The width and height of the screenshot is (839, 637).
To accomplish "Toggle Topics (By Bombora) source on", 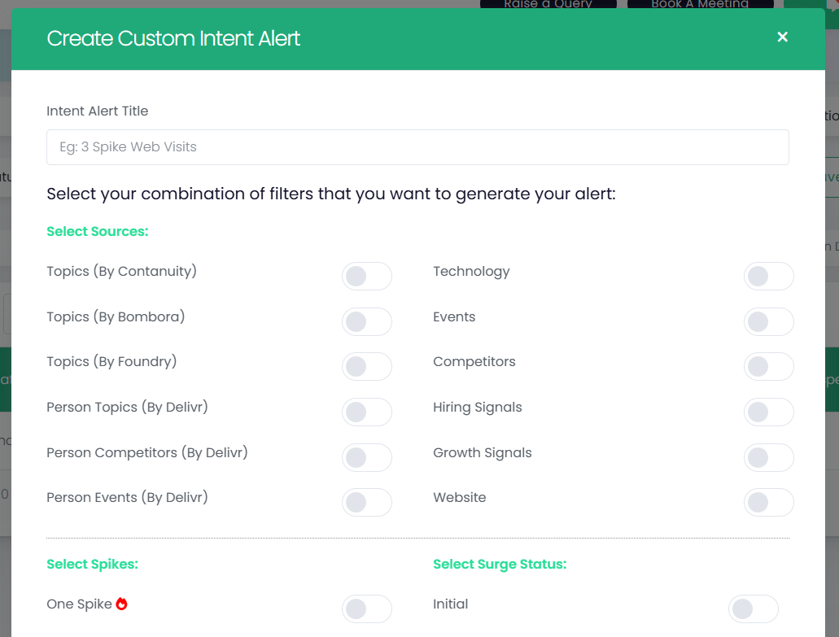I will click(366, 322).
